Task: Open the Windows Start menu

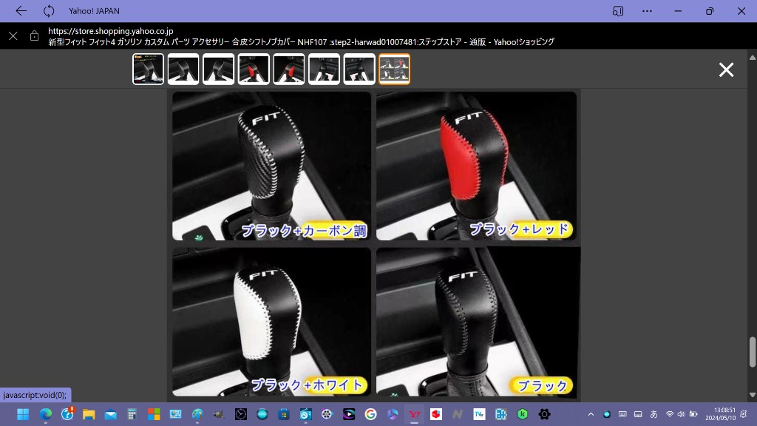Action: click(23, 414)
